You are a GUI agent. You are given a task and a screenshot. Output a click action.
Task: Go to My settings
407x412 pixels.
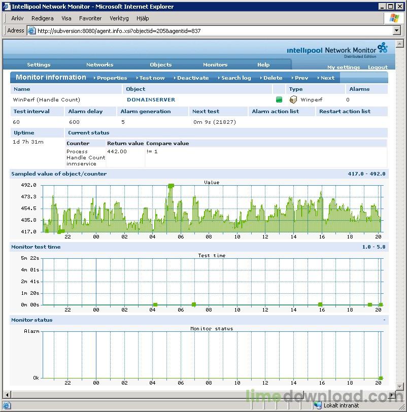pos(344,67)
